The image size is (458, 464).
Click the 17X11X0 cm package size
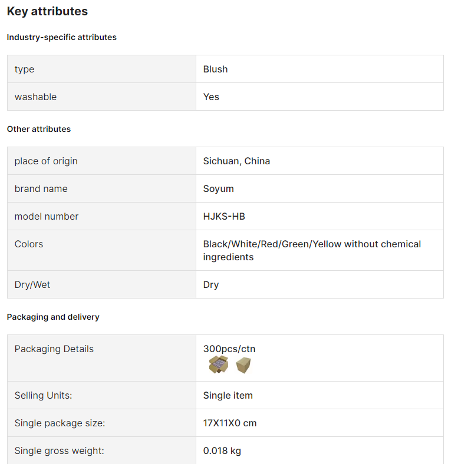click(x=230, y=423)
